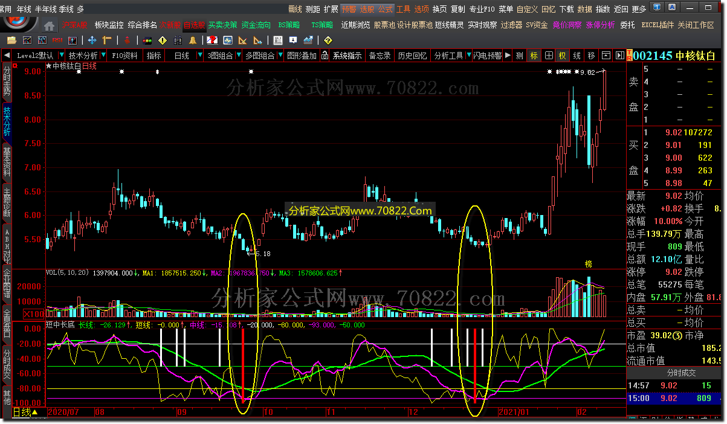
Task: Click the left arrow before Level2默认
Action: (x=7, y=56)
